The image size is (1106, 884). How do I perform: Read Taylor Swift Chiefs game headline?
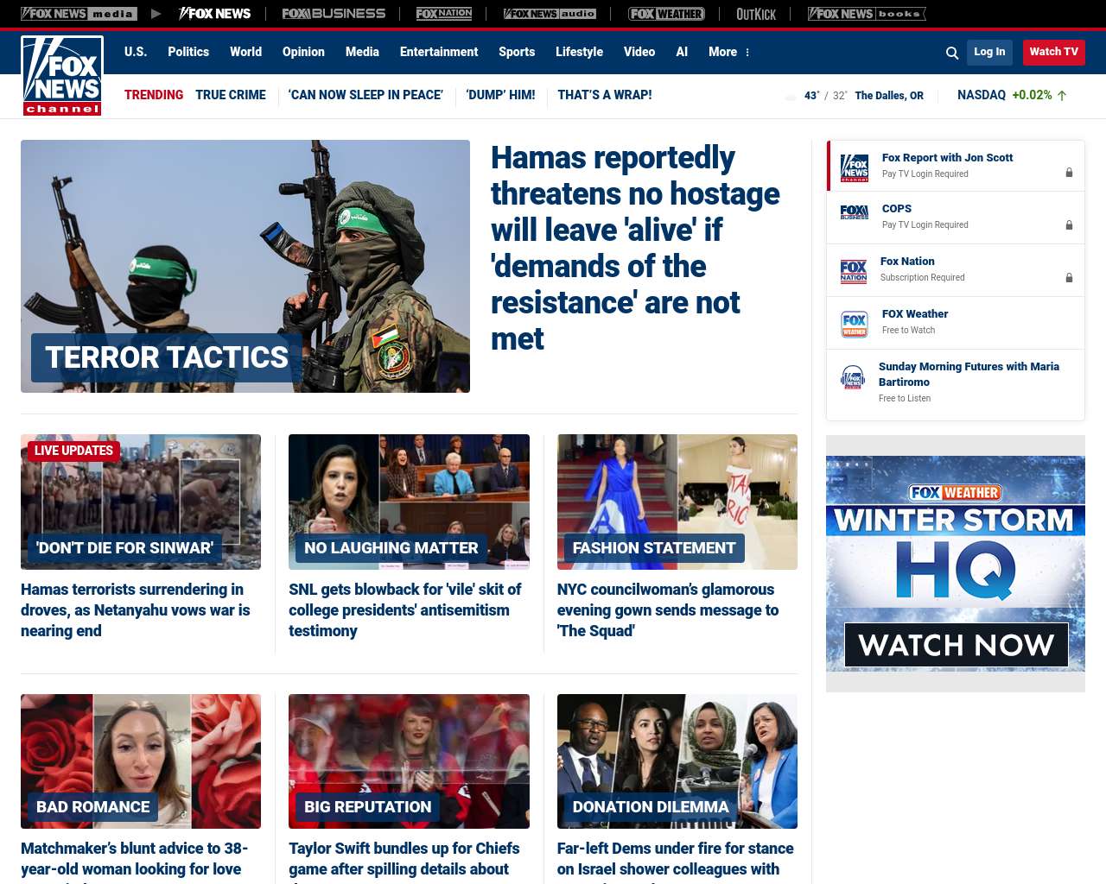pos(404,861)
